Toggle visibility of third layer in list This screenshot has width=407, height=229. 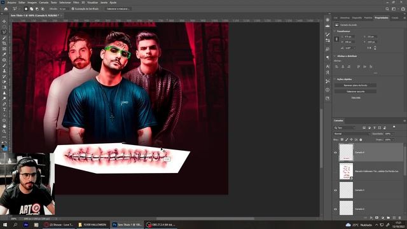(x=335, y=190)
